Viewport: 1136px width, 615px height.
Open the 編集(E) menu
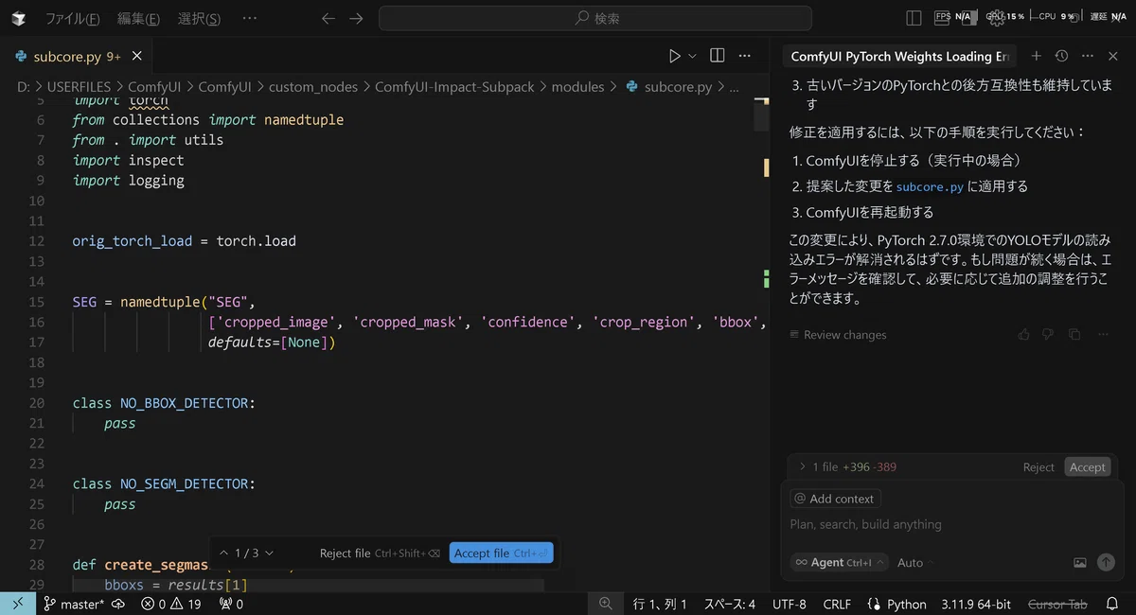coord(138,18)
